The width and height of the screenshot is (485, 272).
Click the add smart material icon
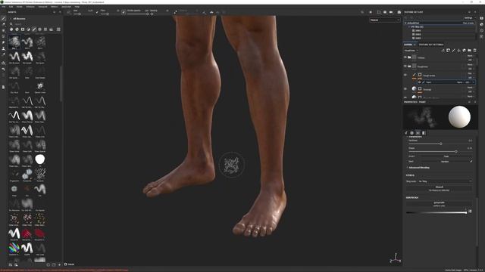tap(464, 51)
